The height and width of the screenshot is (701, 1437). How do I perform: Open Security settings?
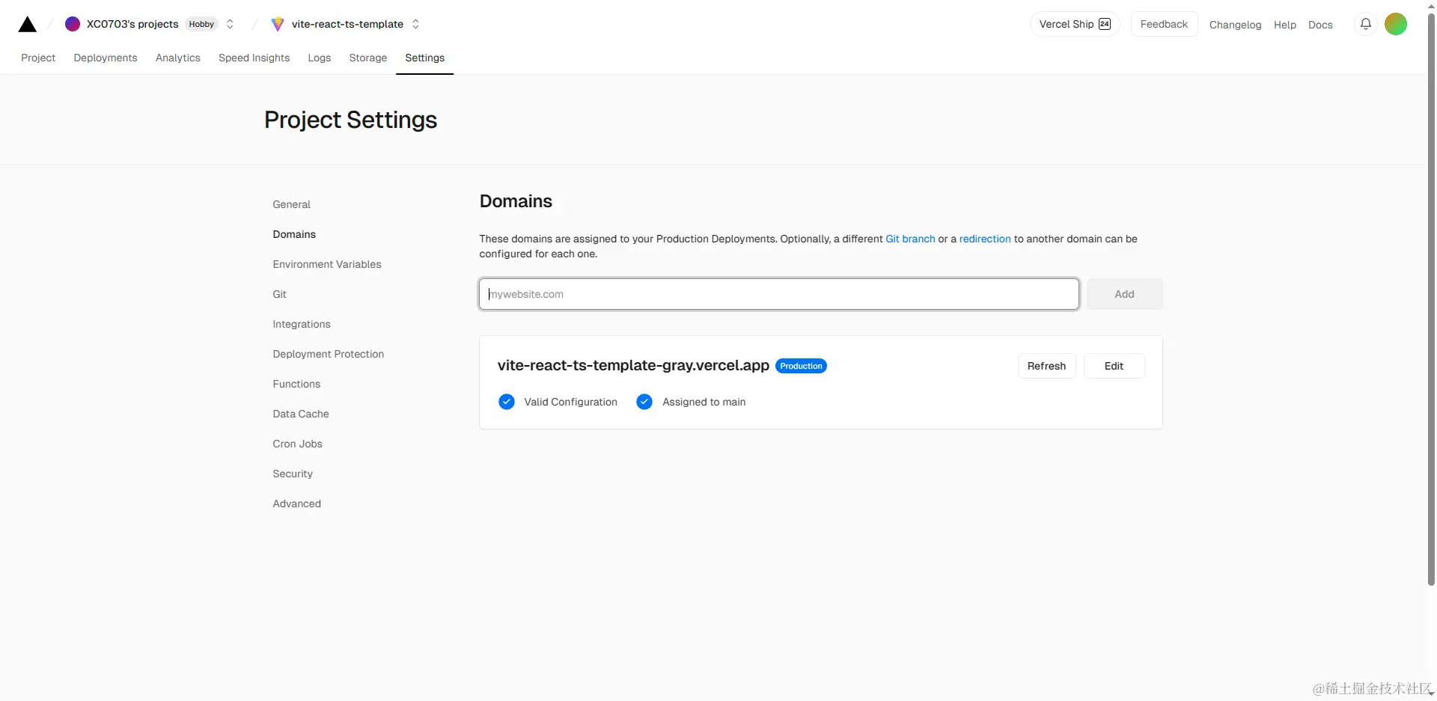tap(293, 474)
